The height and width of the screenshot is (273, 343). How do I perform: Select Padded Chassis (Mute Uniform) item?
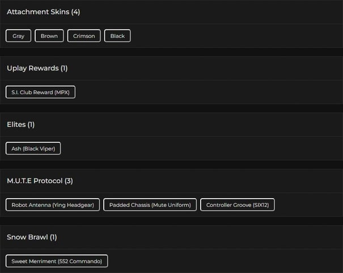[150, 204]
